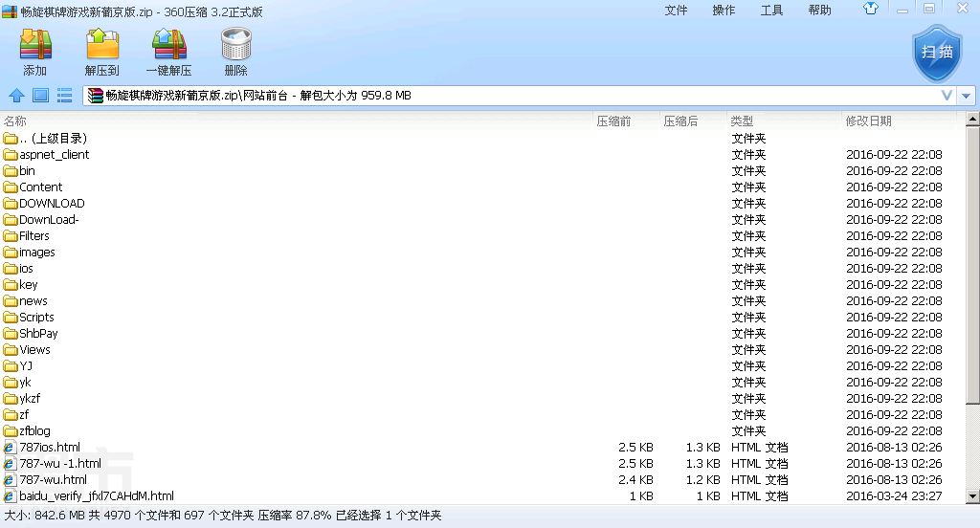Select the ShbPay folder icon
Image resolution: width=980 pixels, height=528 pixels.
[x=10, y=333]
